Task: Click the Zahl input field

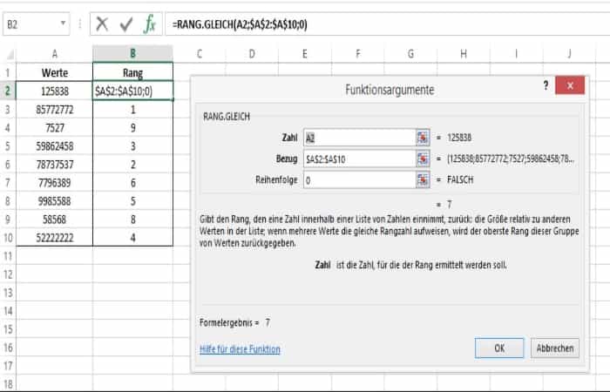Action: coord(359,138)
